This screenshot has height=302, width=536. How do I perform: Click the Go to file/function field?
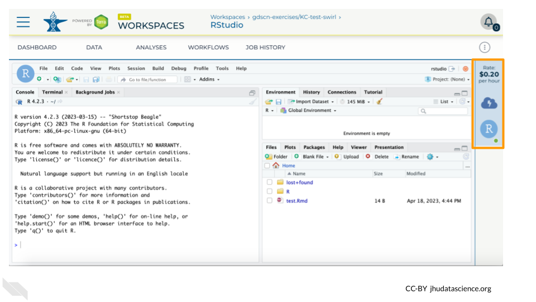[x=147, y=79]
